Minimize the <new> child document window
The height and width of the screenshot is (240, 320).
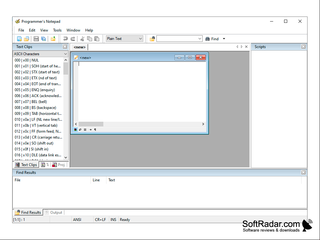[180, 57]
